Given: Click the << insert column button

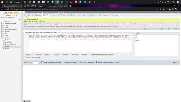Looking at the screenshot, I should coord(137,58).
